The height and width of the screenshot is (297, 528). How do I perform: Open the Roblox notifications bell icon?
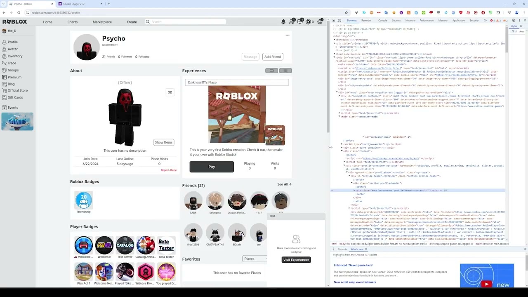283,22
